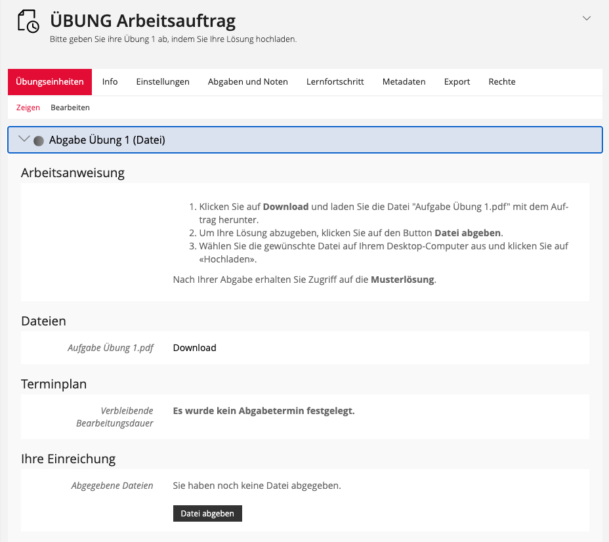Switch to the Bearbeiten sub-tab
609x542 pixels.
point(70,108)
